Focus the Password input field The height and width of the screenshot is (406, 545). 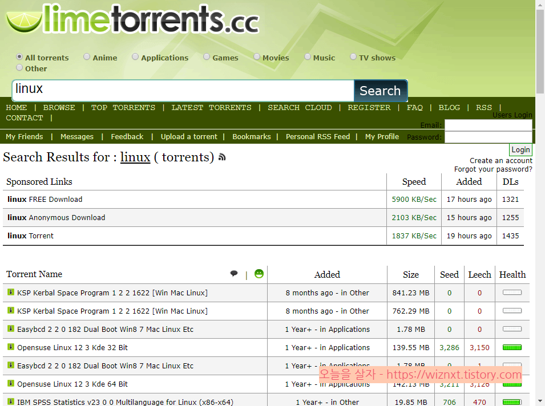coord(489,137)
